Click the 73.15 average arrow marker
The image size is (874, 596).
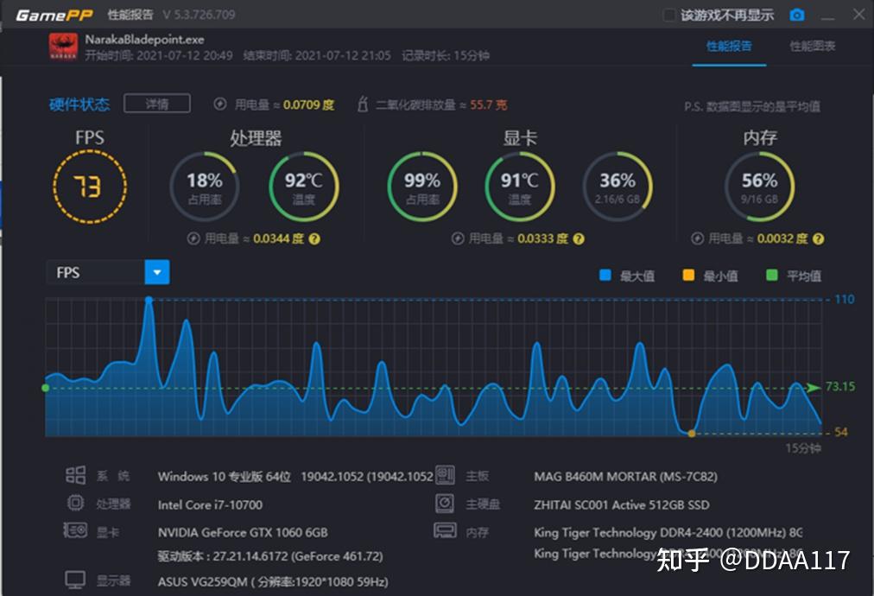pyautogui.click(x=814, y=387)
